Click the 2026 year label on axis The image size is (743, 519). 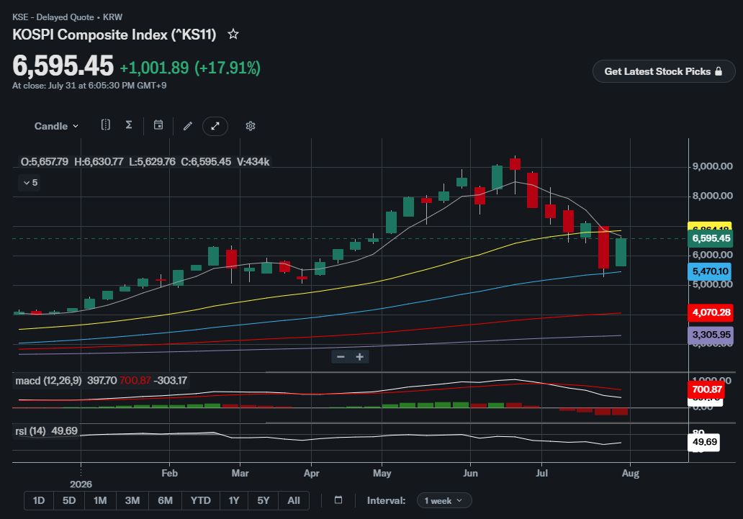tap(81, 484)
